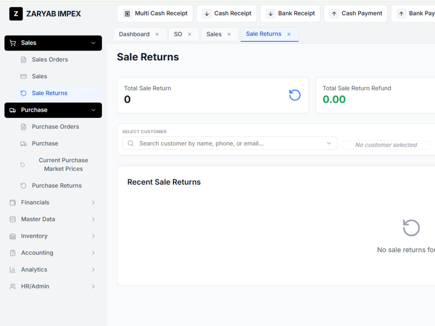Image resolution: width=435 pixels, height=326 pixels.
Task: Close the Sale Returns tab
Action: (289, 34)
